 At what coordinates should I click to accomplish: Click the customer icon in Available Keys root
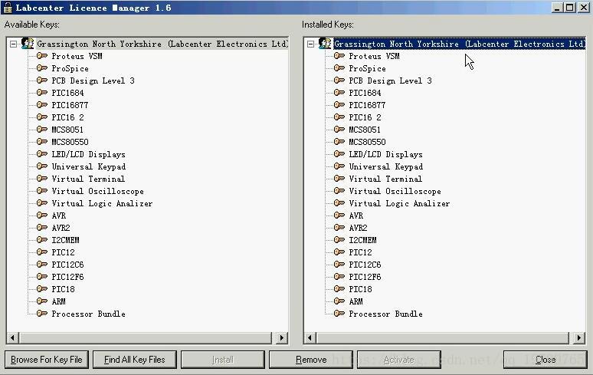pos(28,44)
